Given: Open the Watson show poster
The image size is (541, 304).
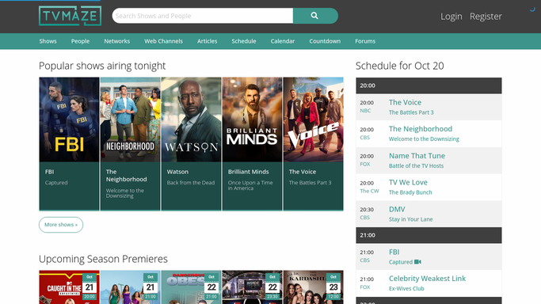Looking at the screenshot, I should 191,120.
